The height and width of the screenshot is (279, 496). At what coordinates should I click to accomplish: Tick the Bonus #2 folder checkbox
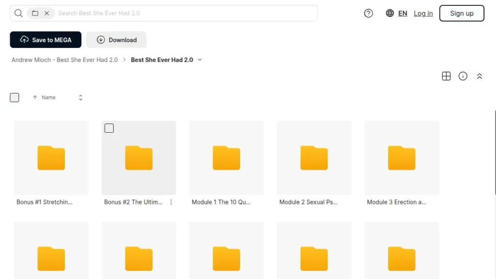pyautogui.click(x=109, y=128)
